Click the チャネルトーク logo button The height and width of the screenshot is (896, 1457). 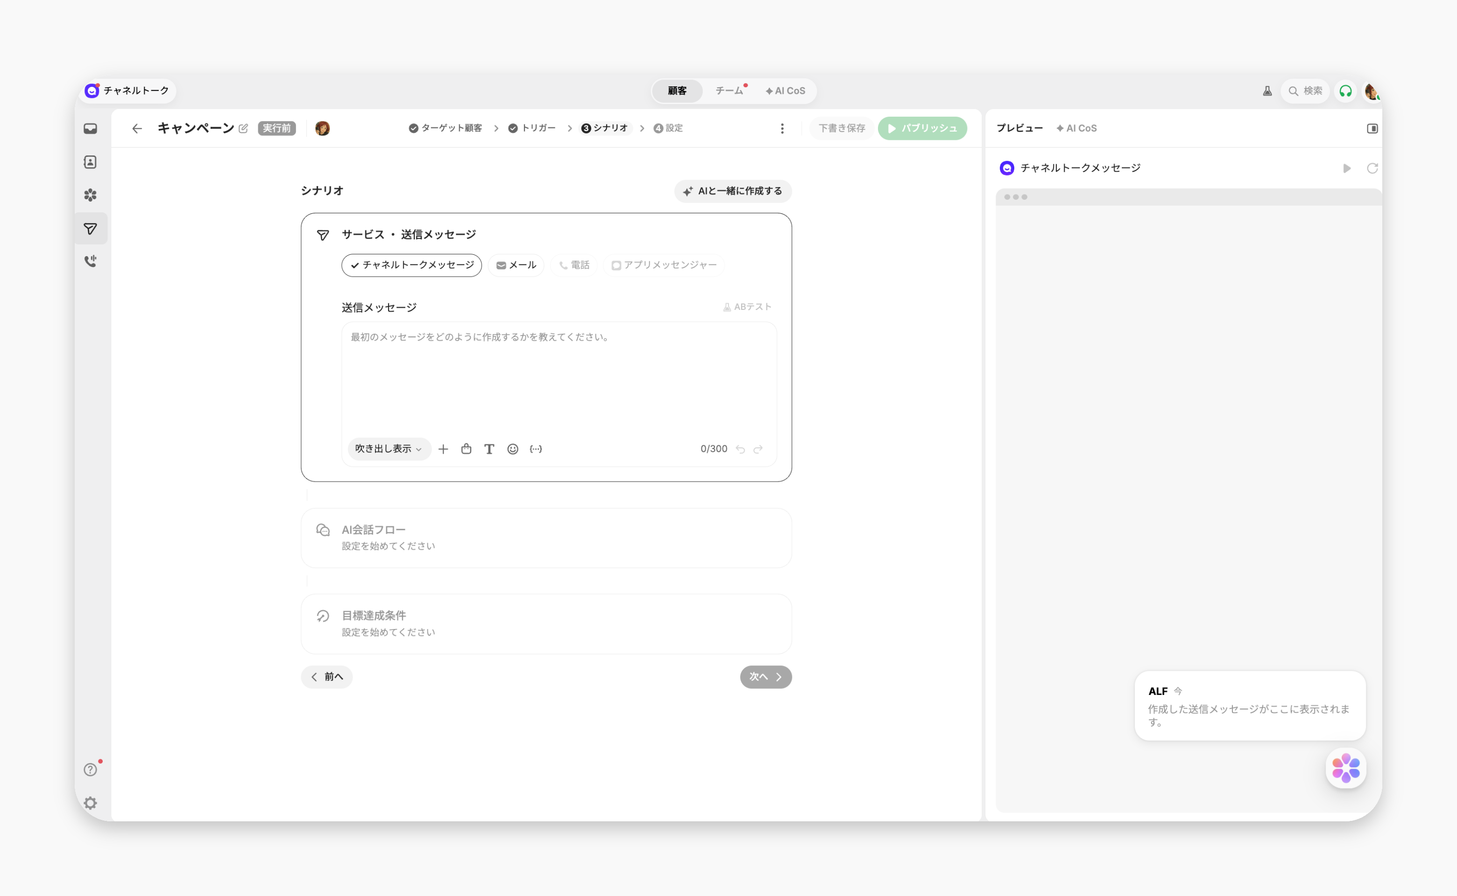pyautogui.click(x=127, y=91)
